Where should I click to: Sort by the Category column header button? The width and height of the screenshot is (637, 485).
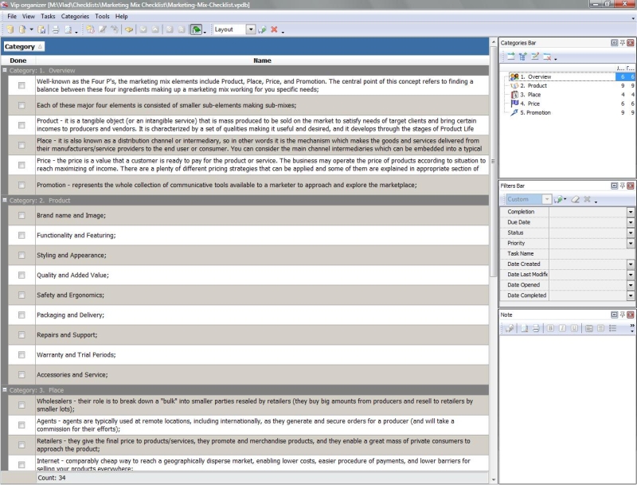(24, 47)
